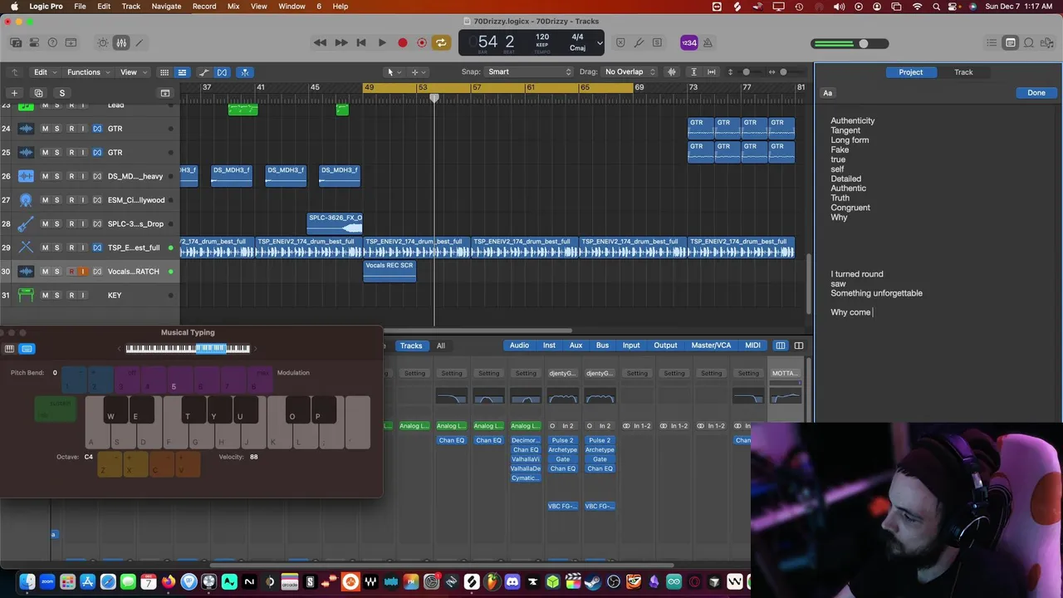Click Done in Note Pad
This screenshot has height=598, width=1063.
click(1036, 93)
